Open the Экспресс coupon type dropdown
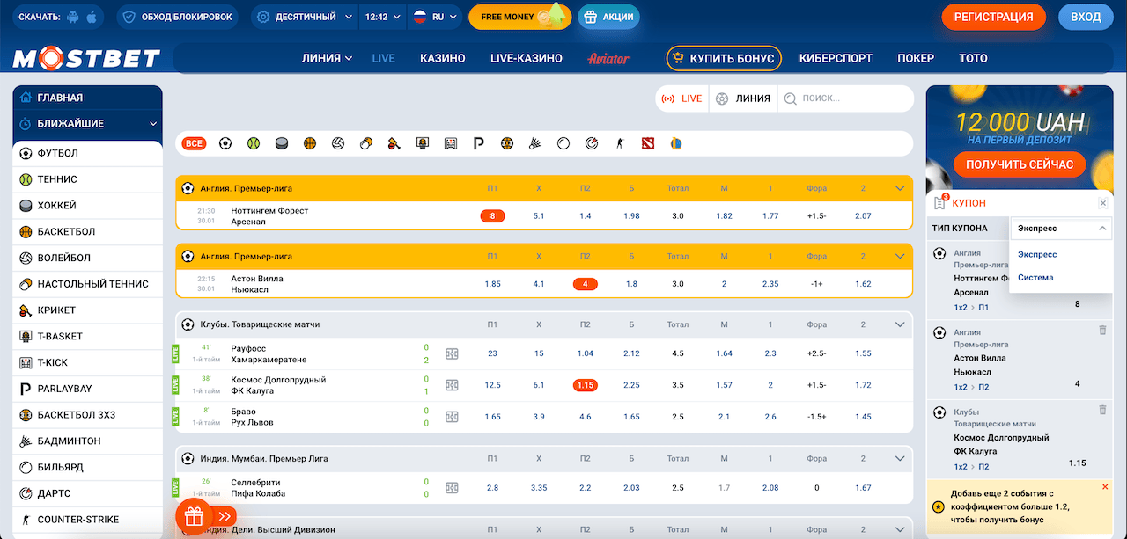This screenshot has height=539, width=1127. tap(1061, 229)
